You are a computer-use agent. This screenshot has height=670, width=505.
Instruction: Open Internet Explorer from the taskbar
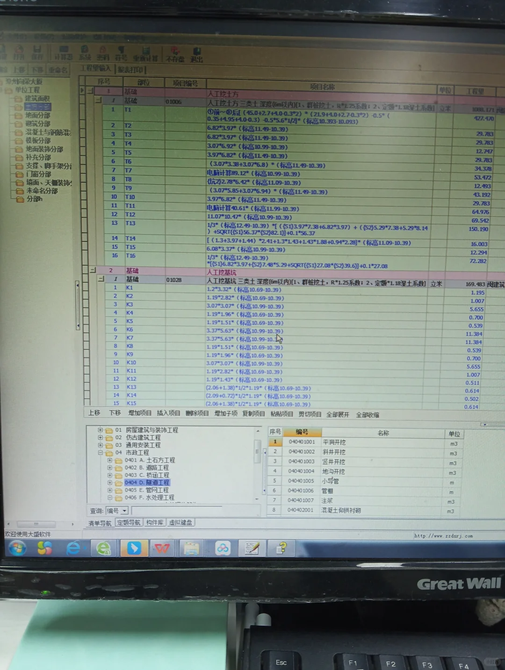[x=73, y=548]
